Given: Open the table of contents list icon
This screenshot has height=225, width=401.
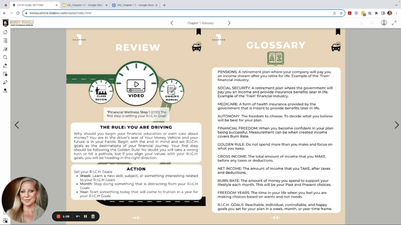Looking at the screenshot, I should 5,41.
